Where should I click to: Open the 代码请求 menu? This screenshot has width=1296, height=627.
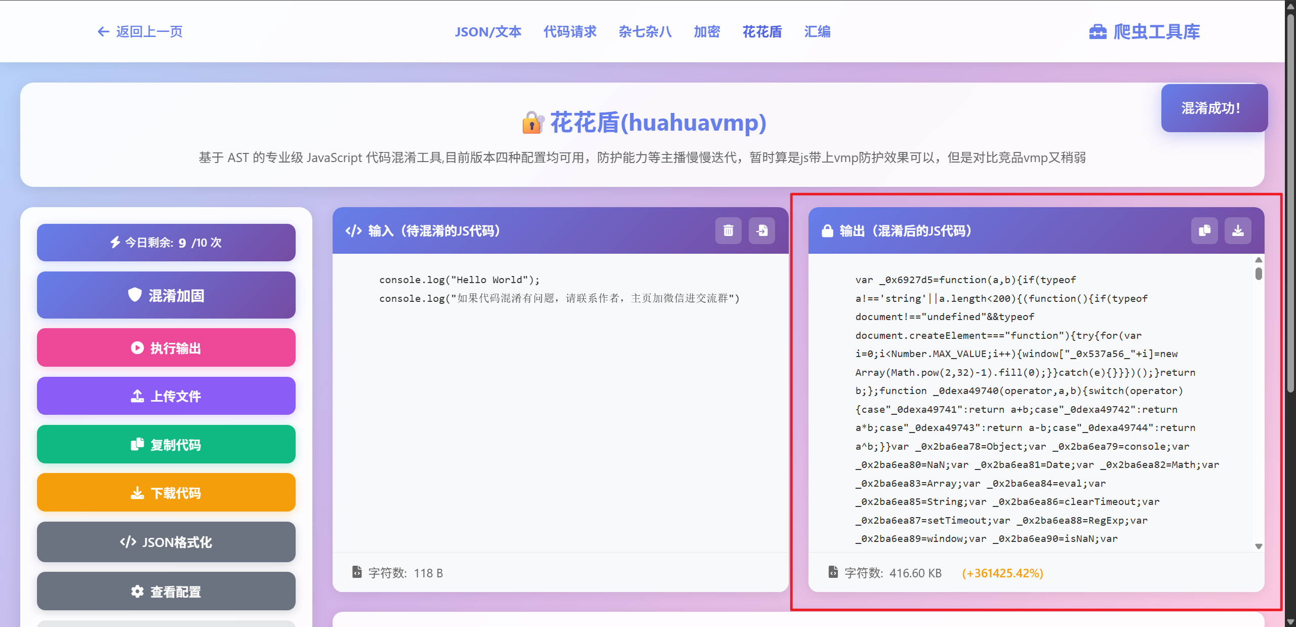[570, 32]
